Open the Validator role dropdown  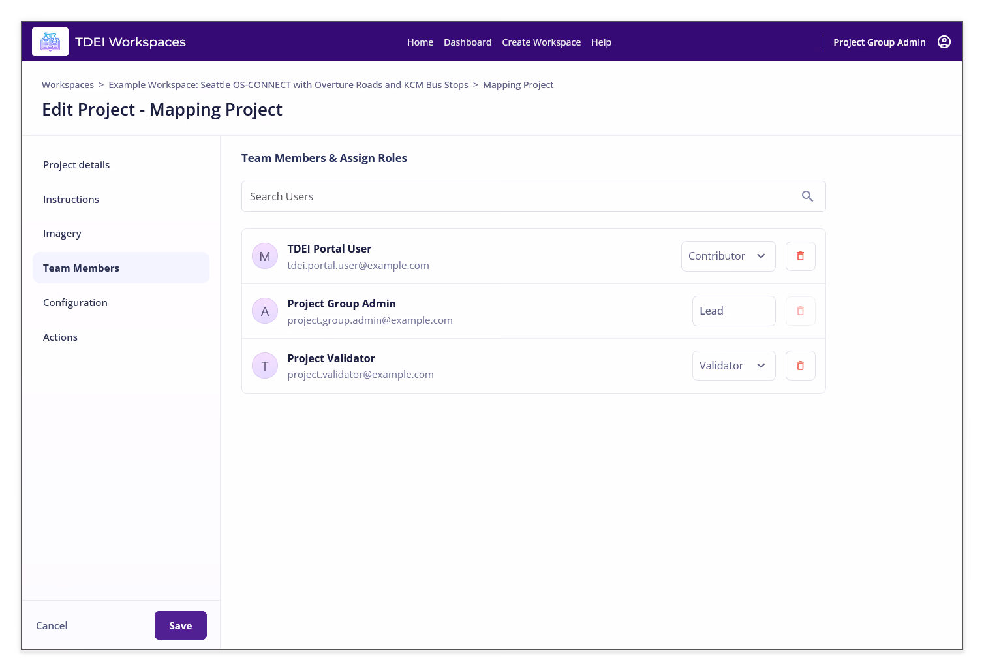(x=733, y=366)
